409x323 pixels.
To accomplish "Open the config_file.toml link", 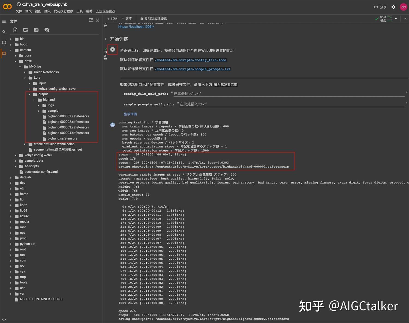I will (x=190, y=60).
